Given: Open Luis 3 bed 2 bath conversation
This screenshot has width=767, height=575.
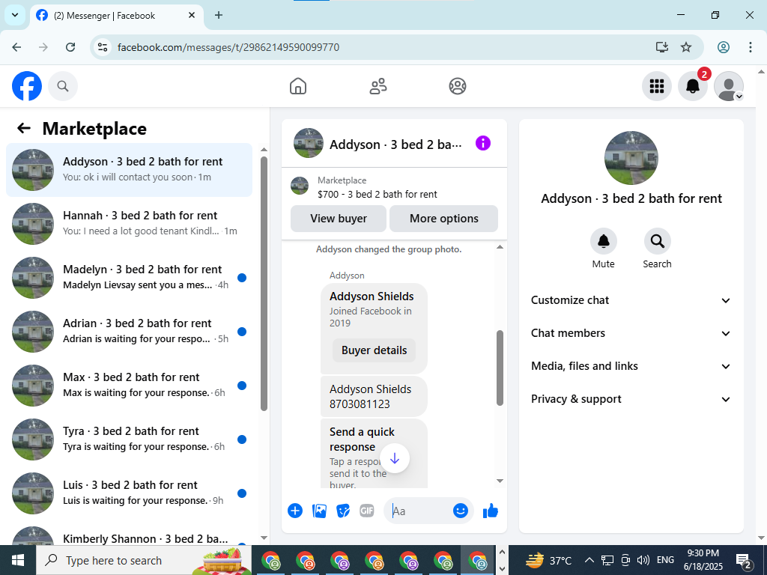Looking at the screenshot, I should [129, 493].
